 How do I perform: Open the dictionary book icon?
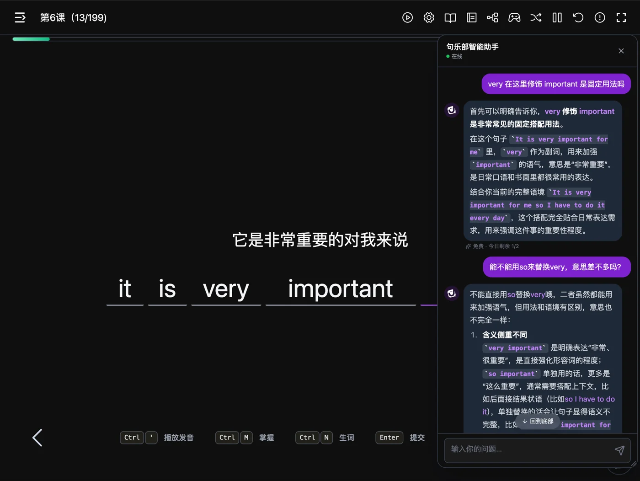tap(450, 17)
